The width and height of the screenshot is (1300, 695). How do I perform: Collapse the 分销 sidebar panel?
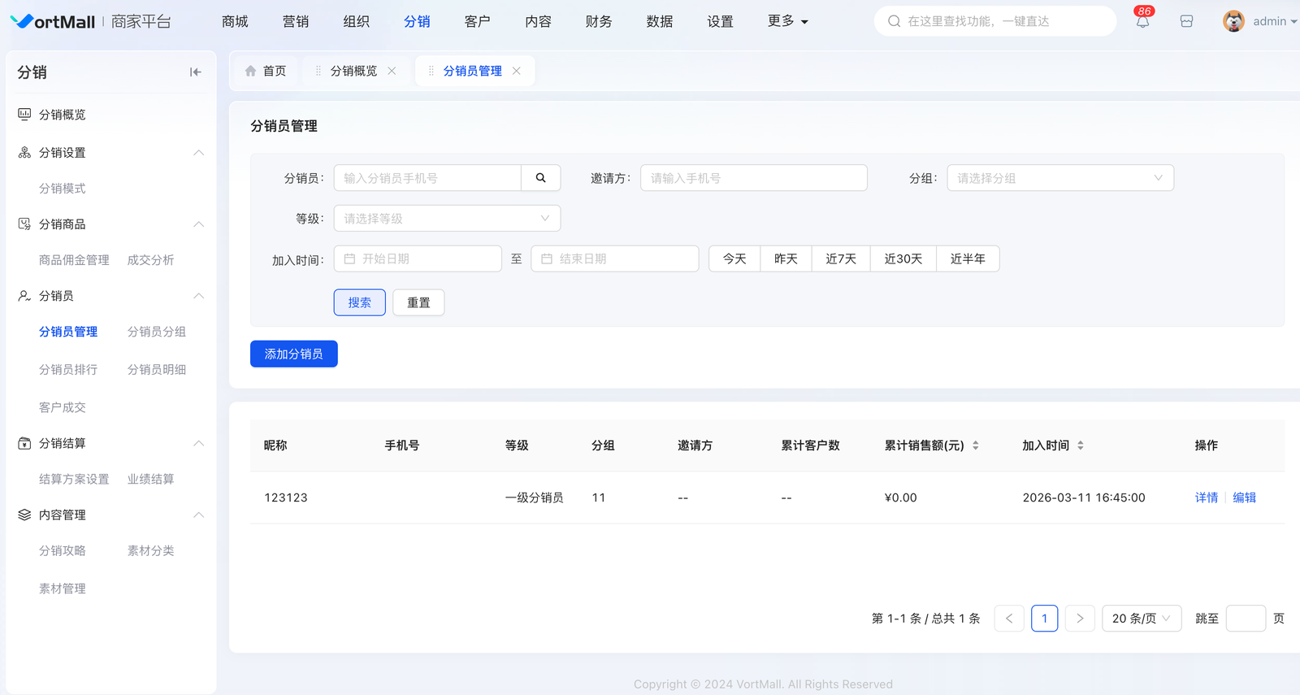click(195, 72)
